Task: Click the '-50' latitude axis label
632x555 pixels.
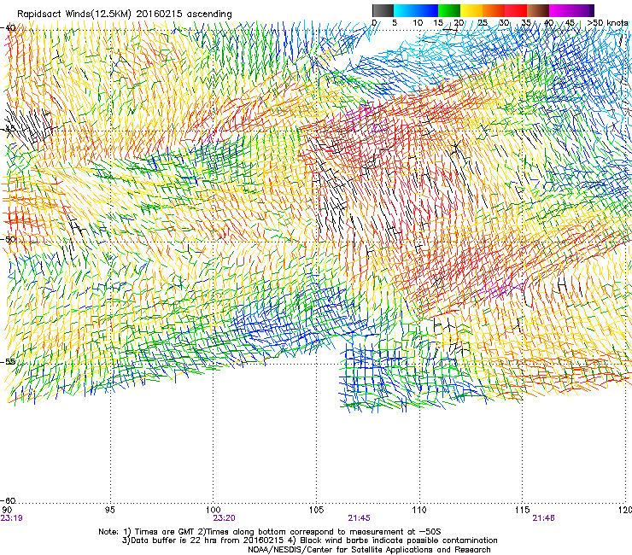Action: (x=8, y=239)
